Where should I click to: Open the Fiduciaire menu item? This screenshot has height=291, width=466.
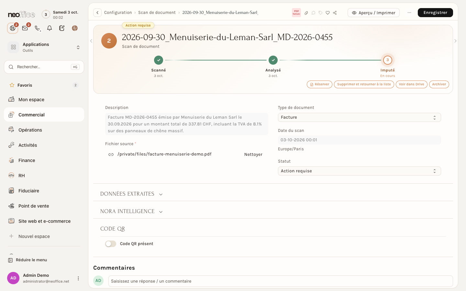(44, 191)
